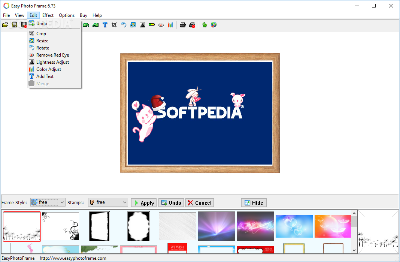Choose Rotate in the Edit menu
The width and height of the screenshot is (400, 262).
(x=54, y=48)
